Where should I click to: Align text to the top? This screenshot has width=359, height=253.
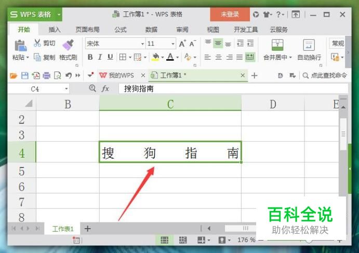pos(208,43)
